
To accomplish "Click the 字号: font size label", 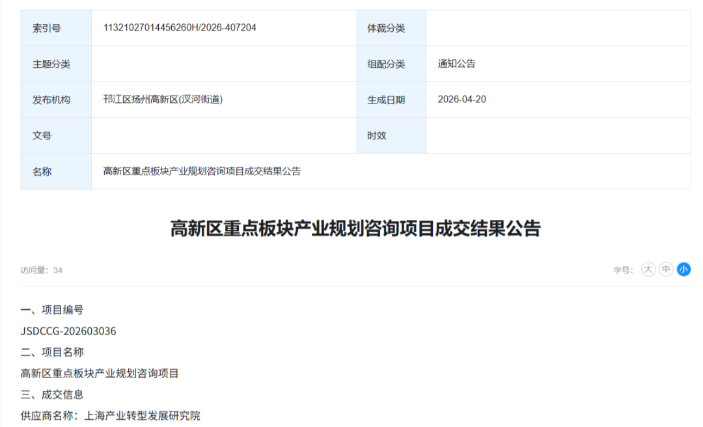I will [x=623, y=270].
